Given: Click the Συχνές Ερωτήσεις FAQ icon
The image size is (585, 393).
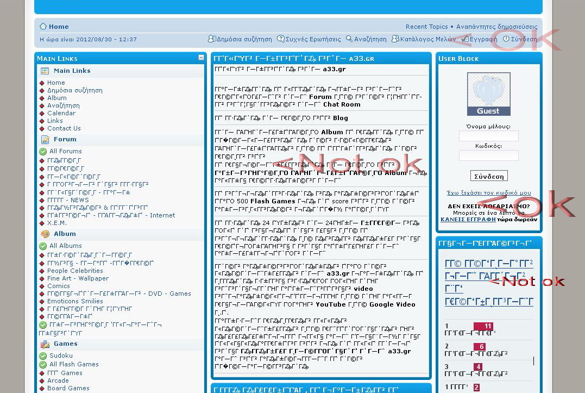Looking at the screenshot, I should [281, 39].
